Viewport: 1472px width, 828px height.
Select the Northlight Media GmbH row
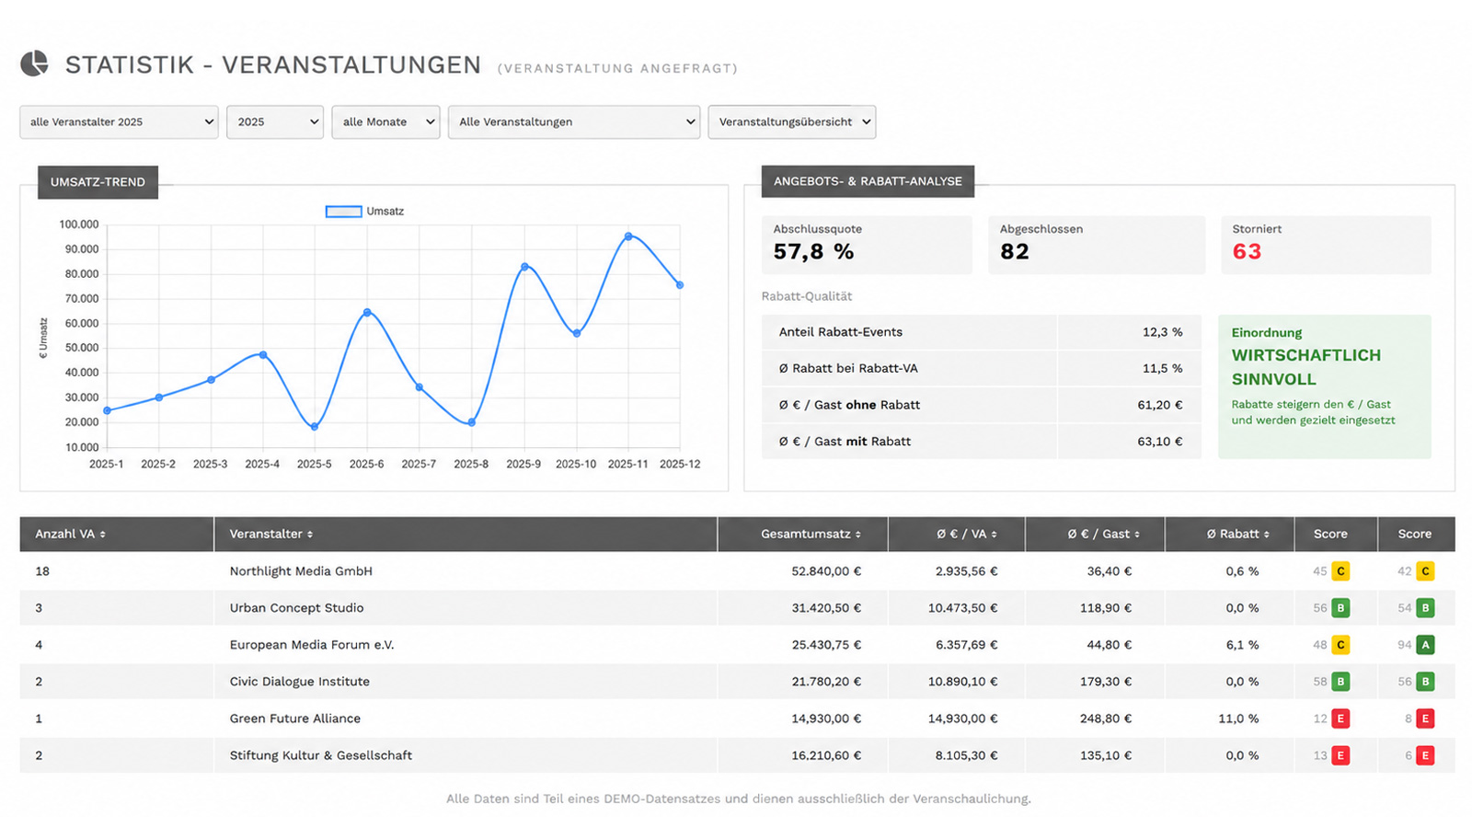click(x=737, y=571)
